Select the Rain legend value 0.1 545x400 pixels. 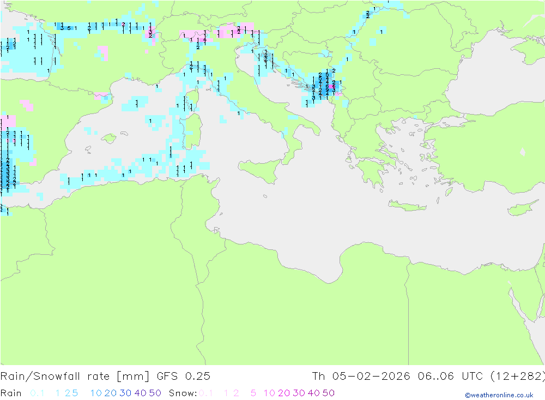point(37,393)
